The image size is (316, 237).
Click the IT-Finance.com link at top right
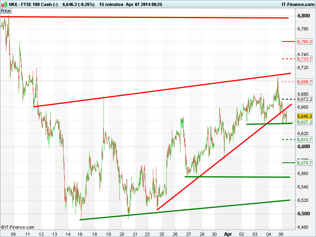point(298,4)
